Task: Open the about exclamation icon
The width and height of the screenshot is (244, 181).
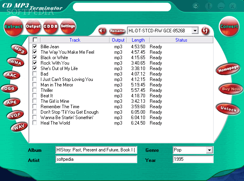Action: pyautogui.click(x=209, y=6)
